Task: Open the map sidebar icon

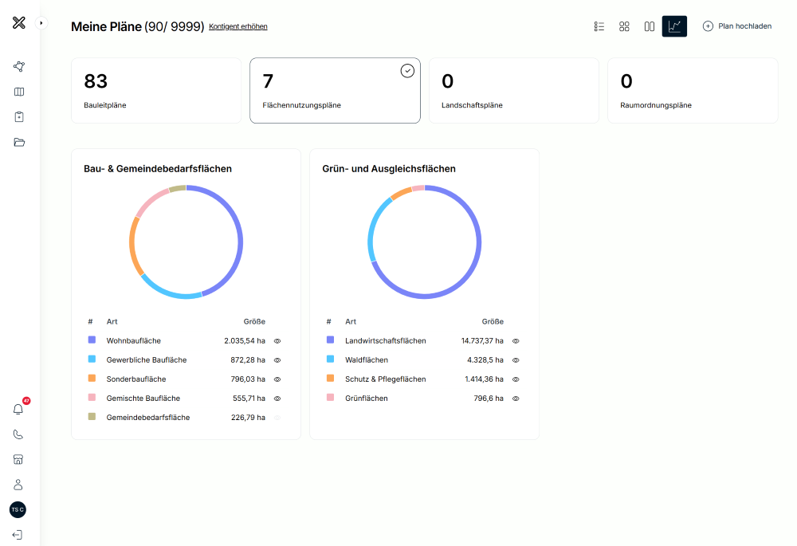Action: (19, 92)
